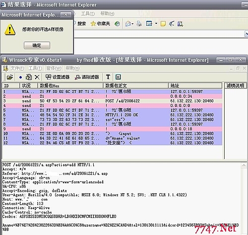Click the research icon at IE toolbar end
This screenshot has height=235, width=248.
180,24
